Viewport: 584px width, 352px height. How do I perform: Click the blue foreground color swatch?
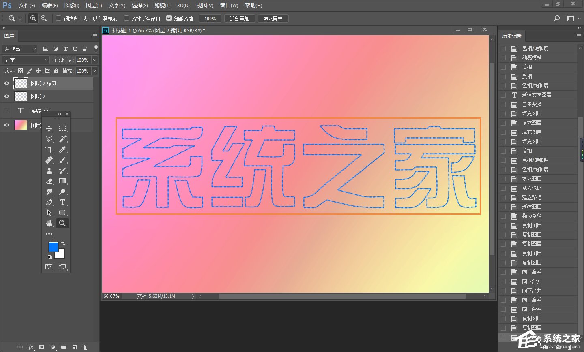coord(53,247)
